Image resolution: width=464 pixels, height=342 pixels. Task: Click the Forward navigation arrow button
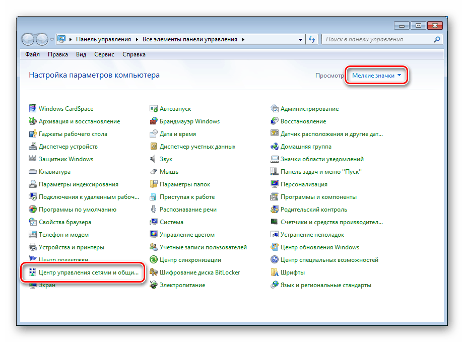tap(42, 39)
